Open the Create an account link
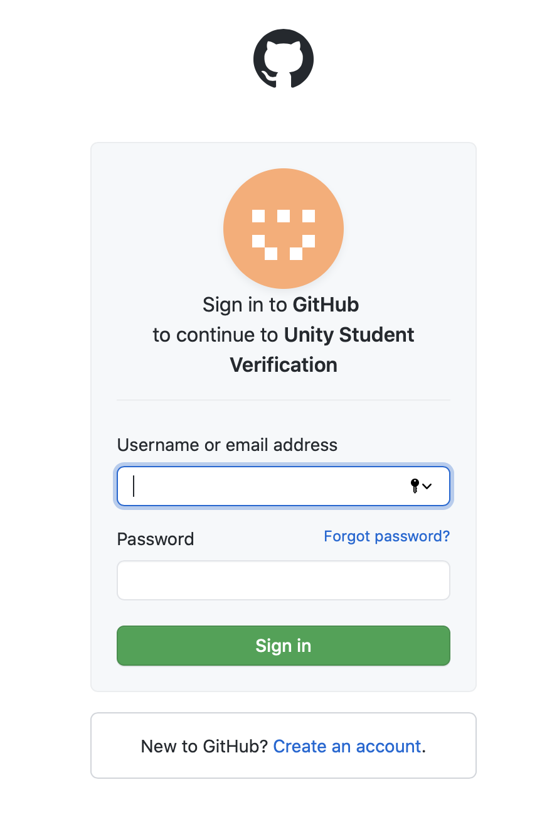 coord(348,746)
